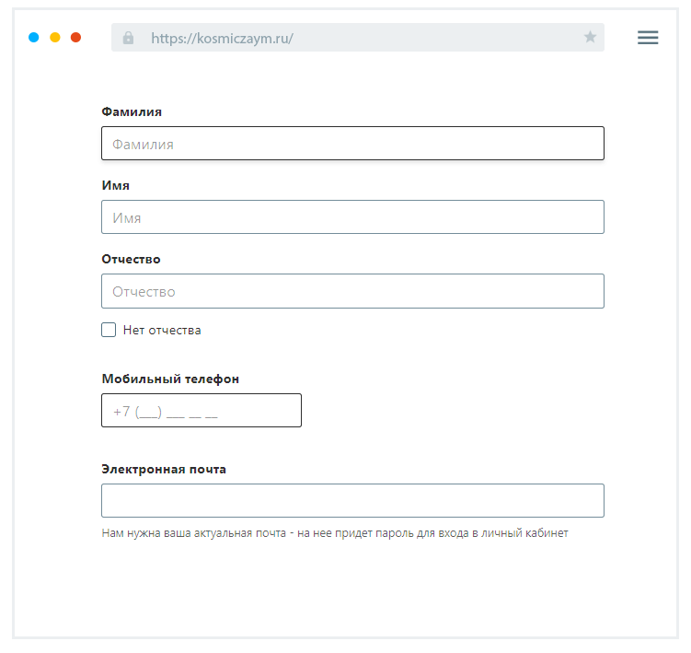Click the yellow window control dot

pyautogui.click(x=55, y=38)
